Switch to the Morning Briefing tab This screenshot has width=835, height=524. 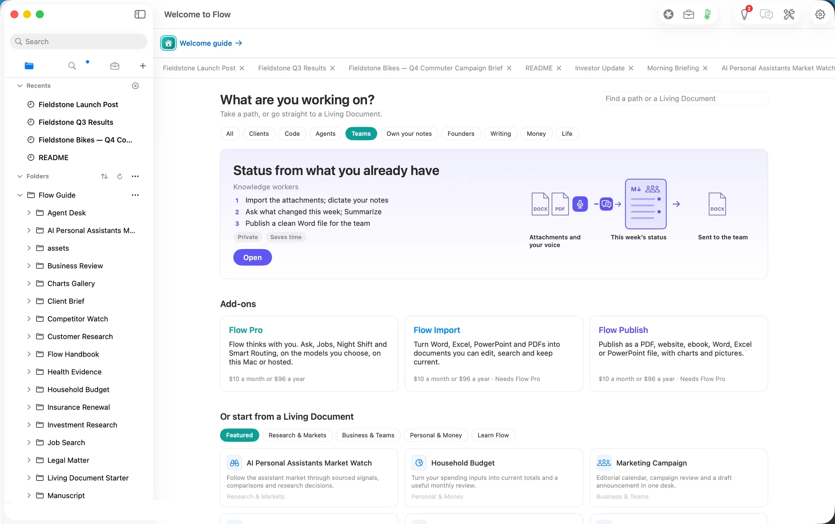point(673,68)
